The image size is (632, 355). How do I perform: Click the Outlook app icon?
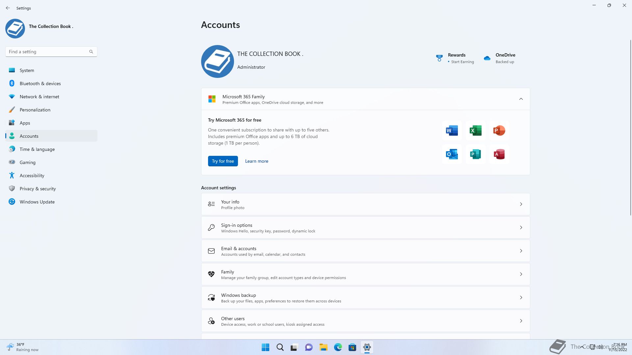point(452,154)
